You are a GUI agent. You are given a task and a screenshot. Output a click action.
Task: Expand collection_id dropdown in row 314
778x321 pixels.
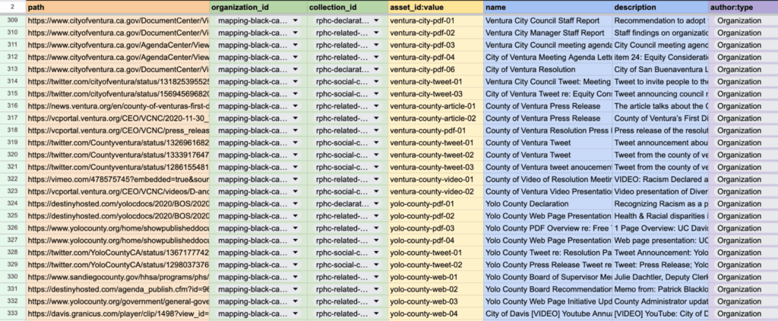click(x=377, y=82)
